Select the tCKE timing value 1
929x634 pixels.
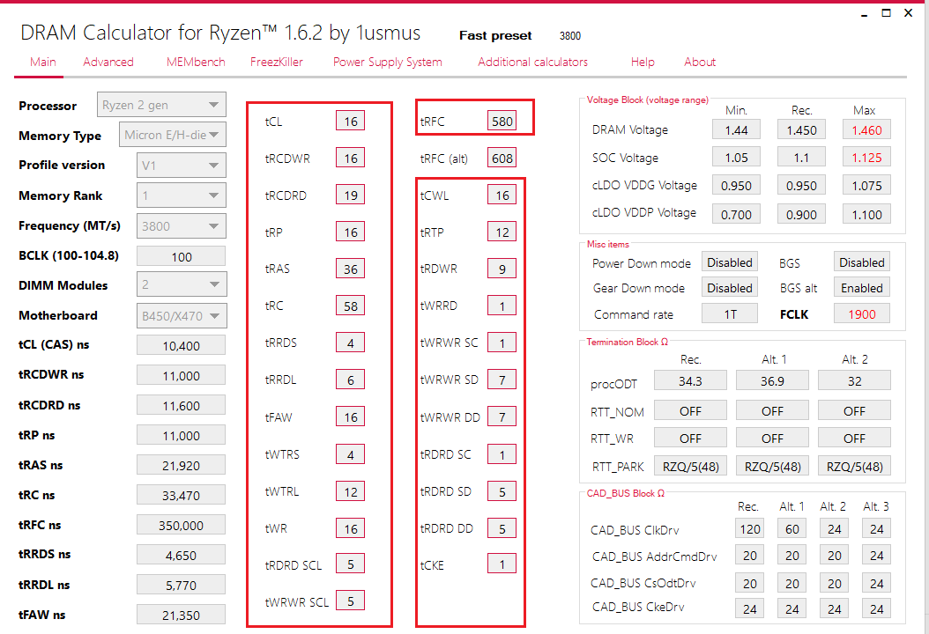pos(502,564)
